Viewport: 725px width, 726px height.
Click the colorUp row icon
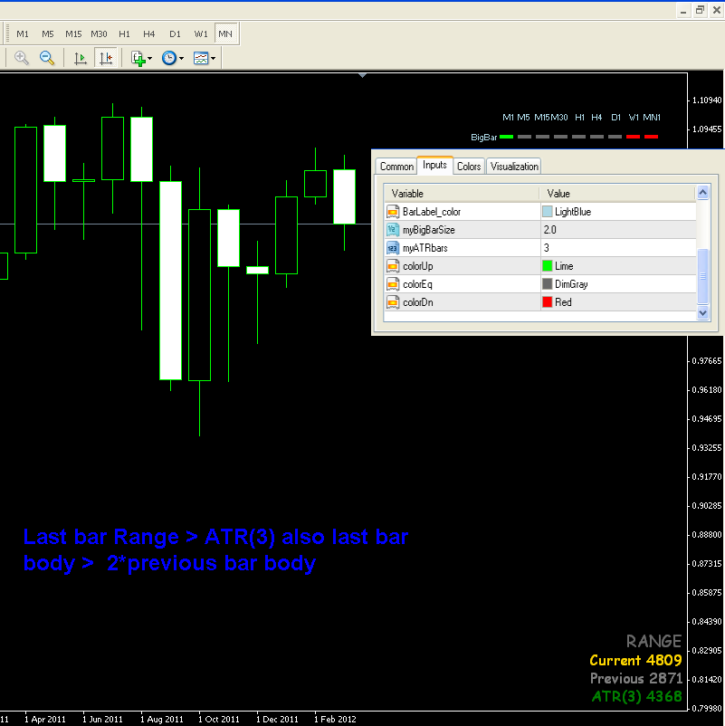[393, 266]
